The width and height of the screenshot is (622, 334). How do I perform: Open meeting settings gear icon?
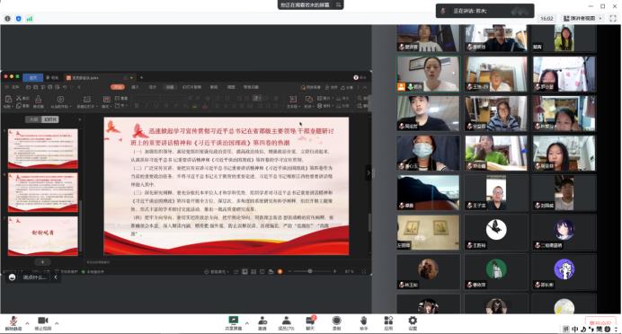tap(413, 323)
